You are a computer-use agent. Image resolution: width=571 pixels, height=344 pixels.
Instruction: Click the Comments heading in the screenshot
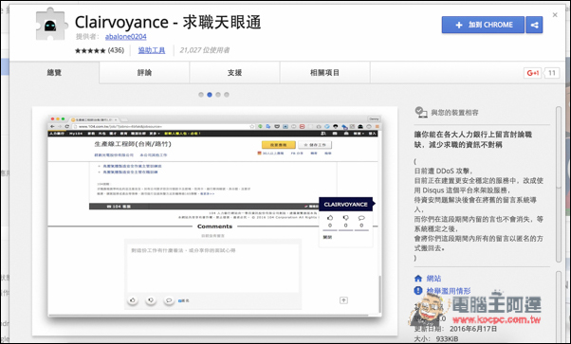tap(214, 226)
